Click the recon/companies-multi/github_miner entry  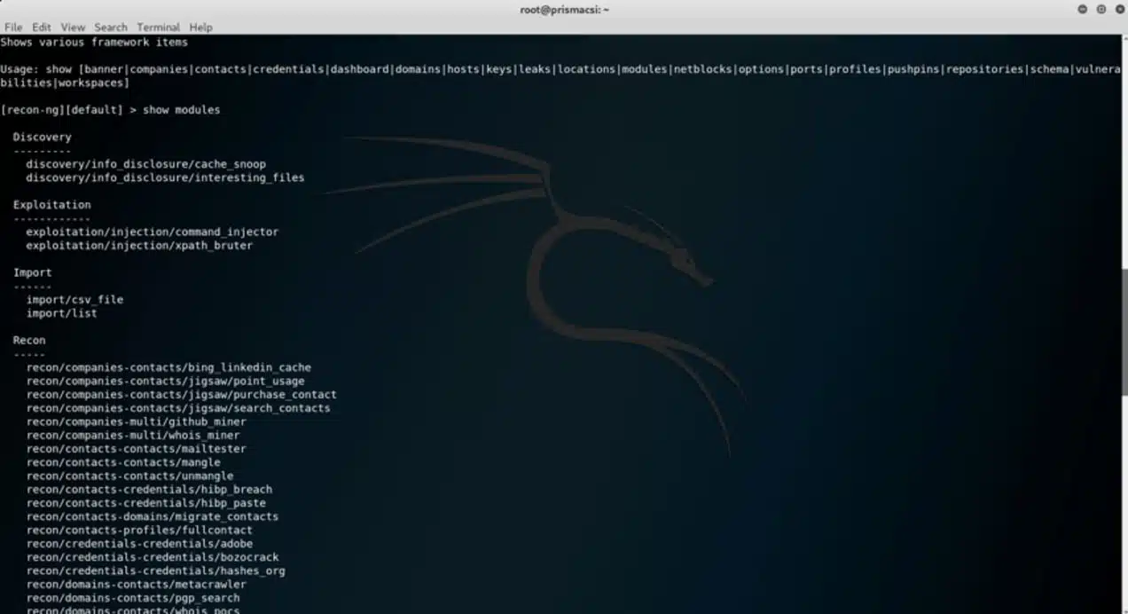click(136, 421)
